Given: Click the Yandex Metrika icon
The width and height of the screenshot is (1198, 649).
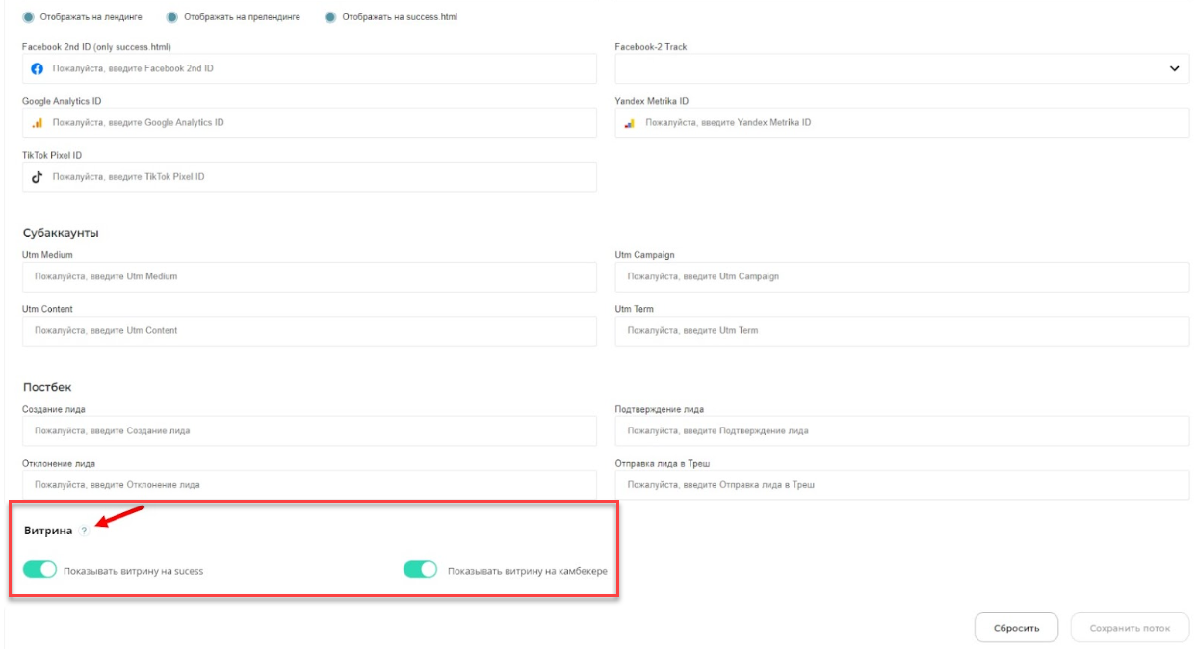Looking at the screenshot, I should [630, 123].
